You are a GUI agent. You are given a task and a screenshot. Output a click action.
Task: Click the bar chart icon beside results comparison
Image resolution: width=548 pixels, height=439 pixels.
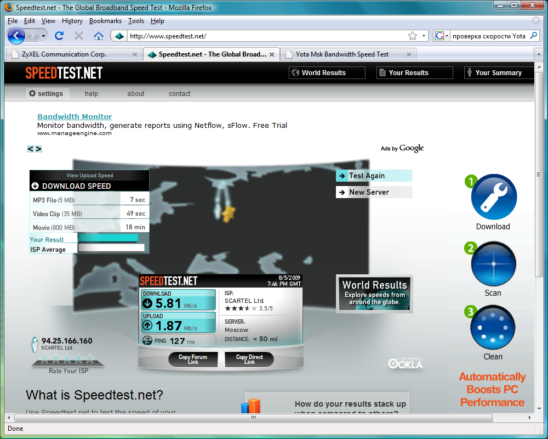click(250, 405)
